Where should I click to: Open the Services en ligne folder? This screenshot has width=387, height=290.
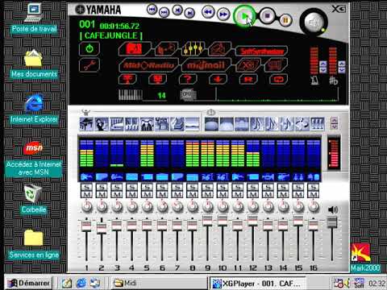34,244
